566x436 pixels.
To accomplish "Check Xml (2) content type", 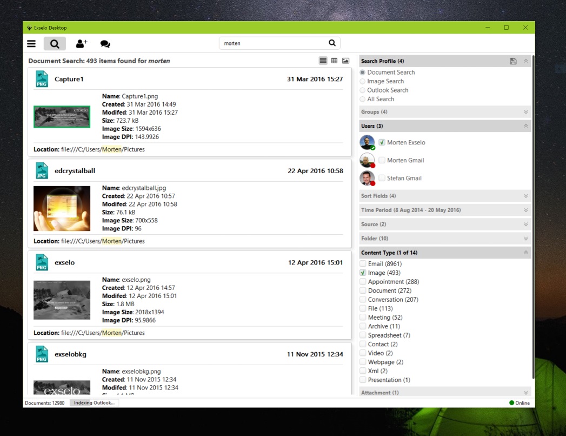I will [363, 371].
